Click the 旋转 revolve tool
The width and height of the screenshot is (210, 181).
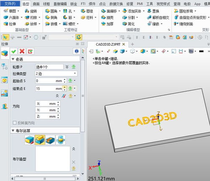[31, 11]
